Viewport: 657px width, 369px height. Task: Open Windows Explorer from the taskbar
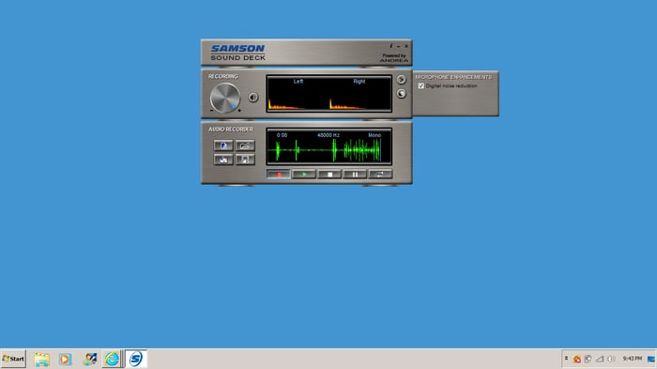(42, 359)
